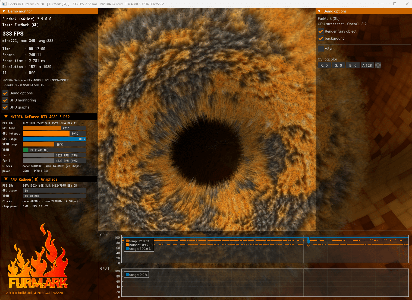Click GPU stress test - OpenGL 3.2 text
412x300 pixels.
coord(342,24)
